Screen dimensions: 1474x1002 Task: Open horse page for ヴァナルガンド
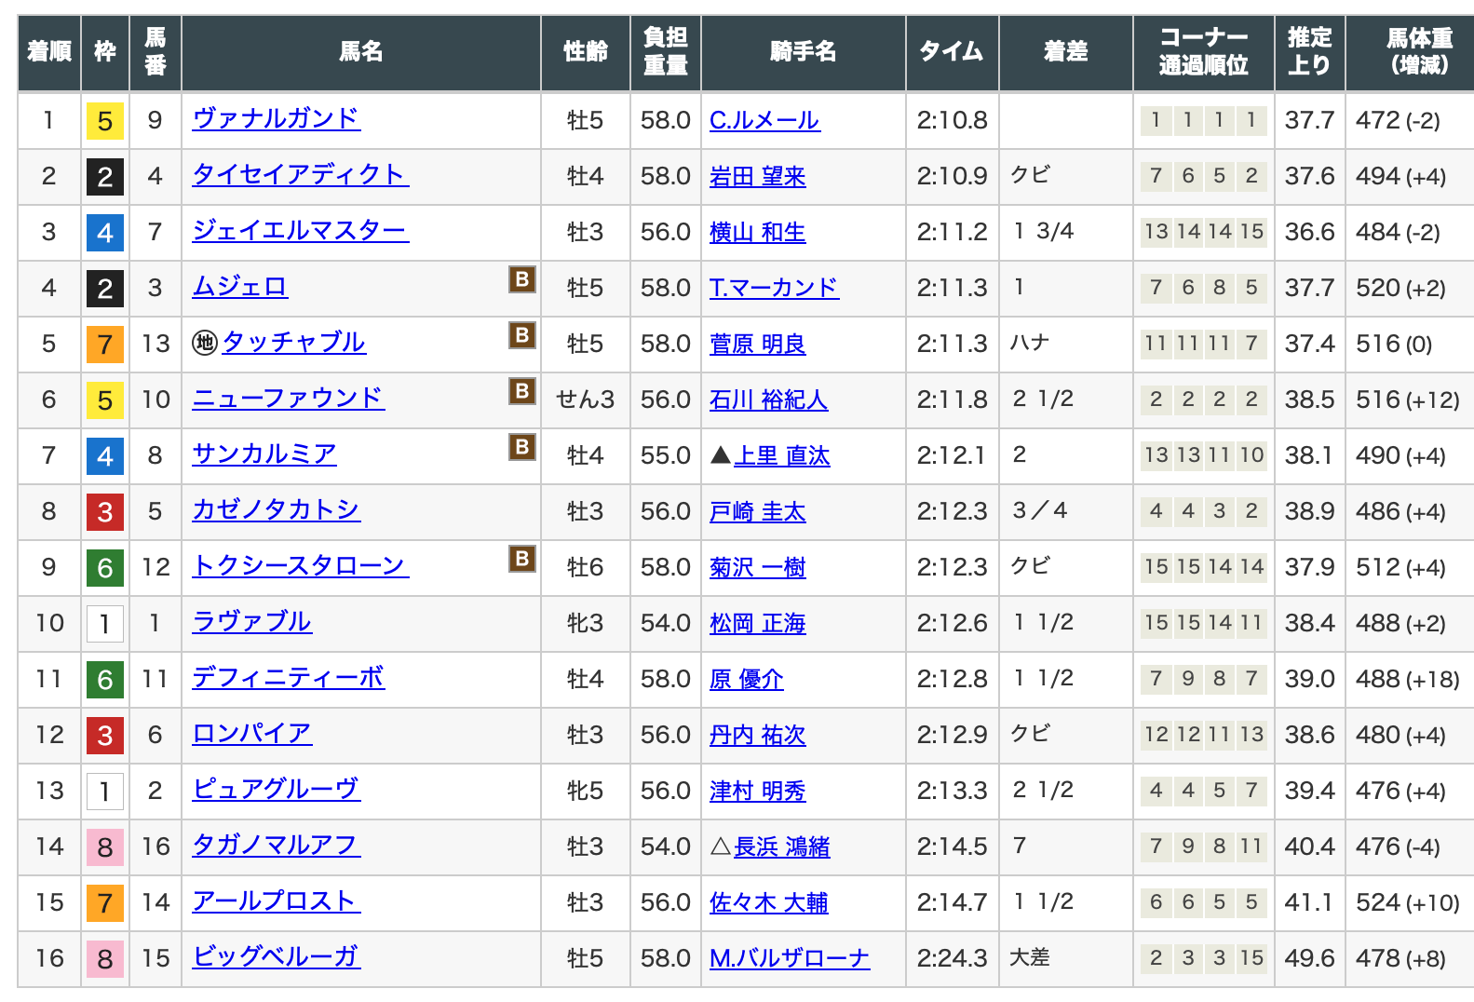276,119
